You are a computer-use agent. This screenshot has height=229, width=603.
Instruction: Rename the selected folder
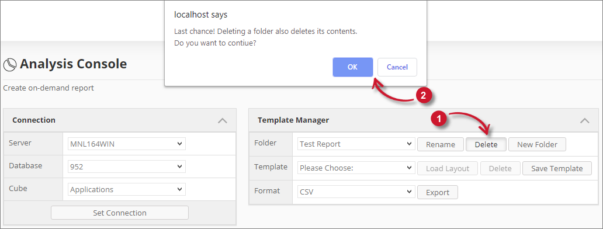pos(441,144)
